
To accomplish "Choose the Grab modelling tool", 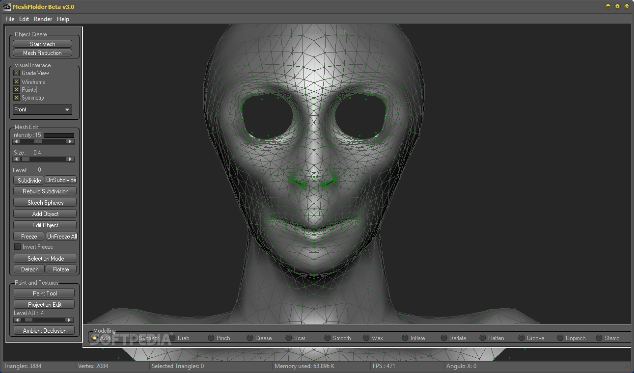I will (172, 338).
